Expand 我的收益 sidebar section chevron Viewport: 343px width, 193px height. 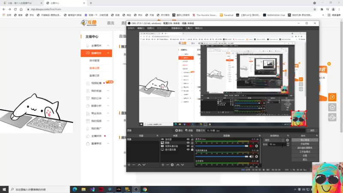(x=108, y=90)
